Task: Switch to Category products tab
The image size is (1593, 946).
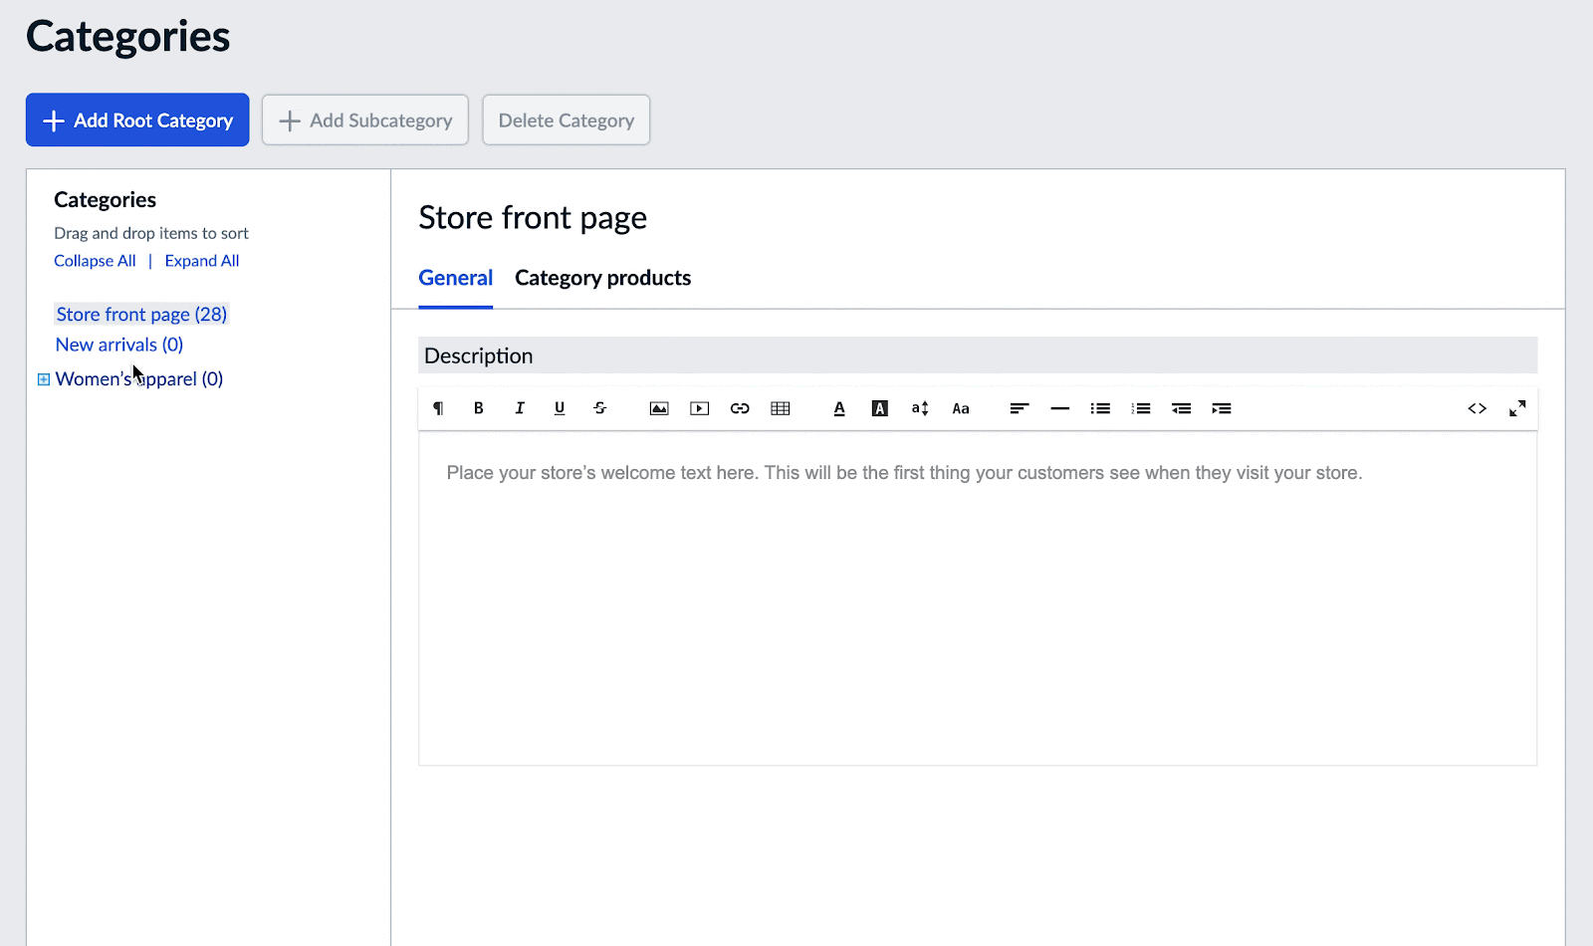Action: 602,278
